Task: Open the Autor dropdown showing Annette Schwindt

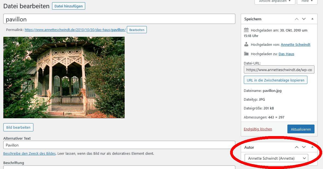Action: pyautogui.click(x=276, y=158)
